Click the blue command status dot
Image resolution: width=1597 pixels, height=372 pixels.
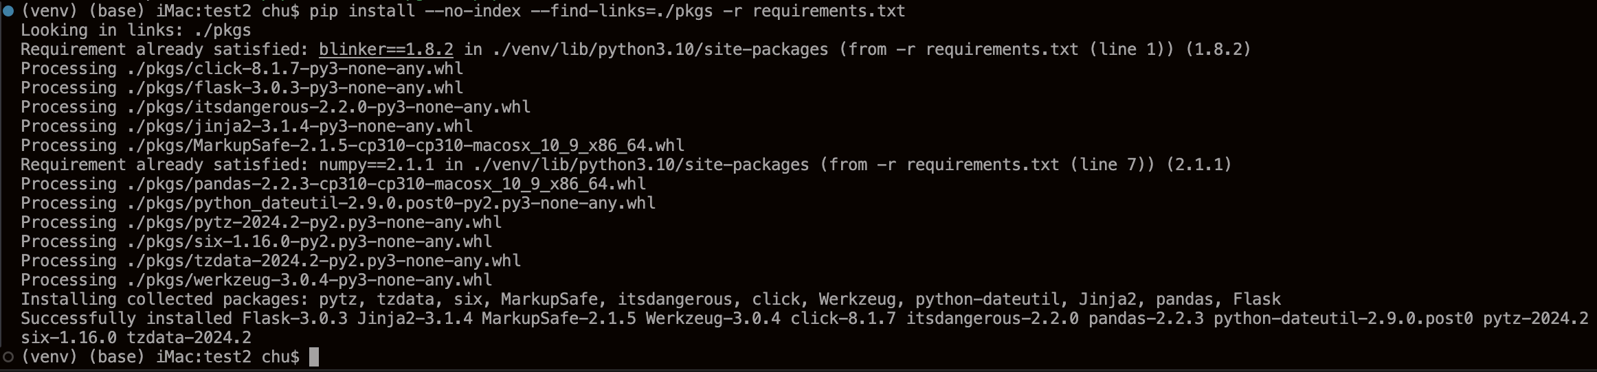pos(8,11)
